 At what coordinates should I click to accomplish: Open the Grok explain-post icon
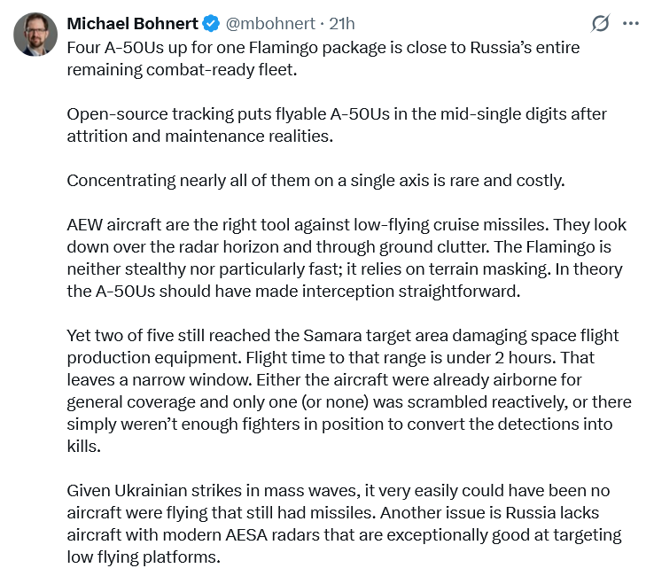600,23
